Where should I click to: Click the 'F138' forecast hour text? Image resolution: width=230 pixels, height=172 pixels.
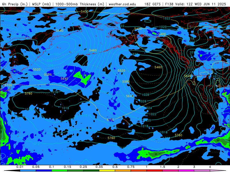click(169, 4)
